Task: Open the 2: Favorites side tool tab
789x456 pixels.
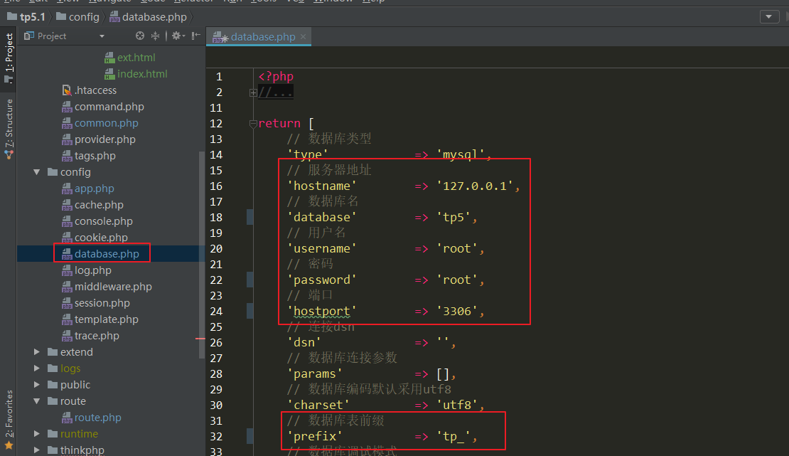Action: (x=9, y=419)
